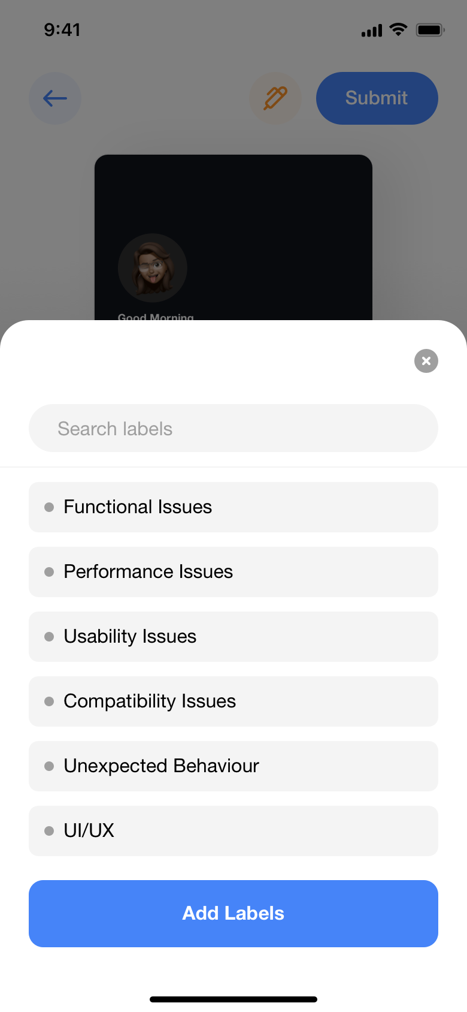Screen dimensions: 467x1012
Task: Select the Usability Issues label
Action: click(233, 637)
